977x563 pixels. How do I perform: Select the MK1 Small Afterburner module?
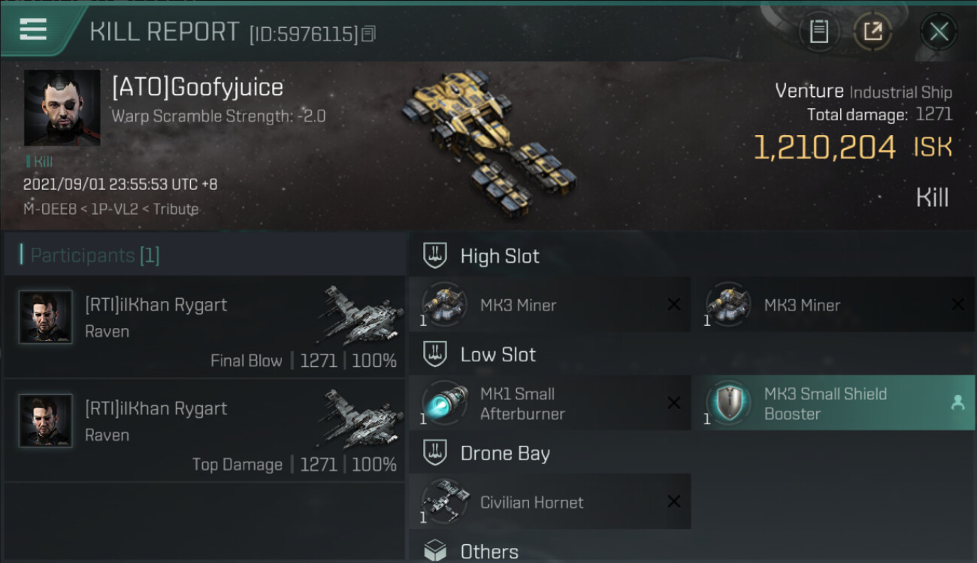(549, 403)
